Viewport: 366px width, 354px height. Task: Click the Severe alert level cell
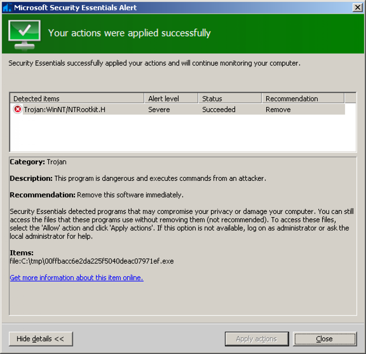159,109
